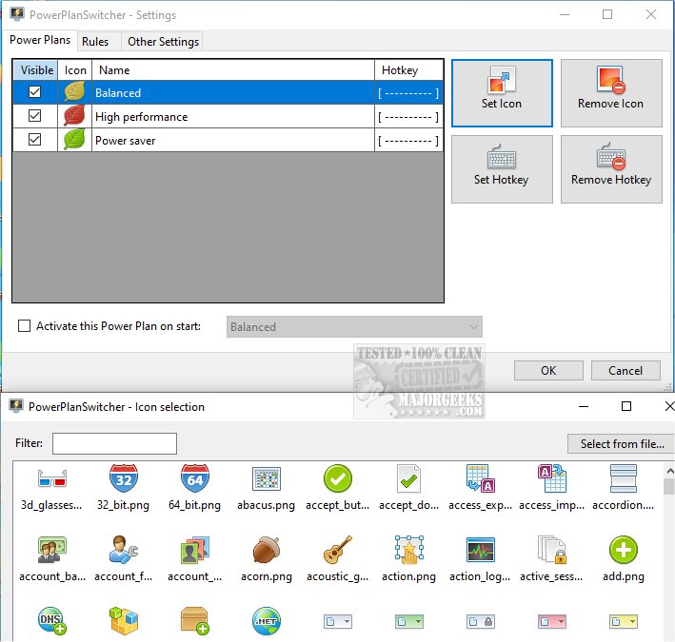675x642 pixels.
Task: Enable Activate this Power Plan on start
Action: coord(25,326)
